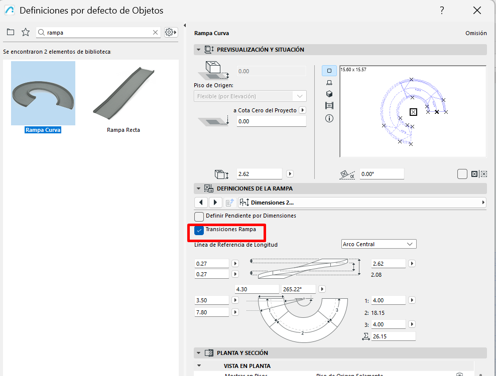Select the 3D preview cube icon
Screen dimensions: 496x376
(x=329, y=94)
